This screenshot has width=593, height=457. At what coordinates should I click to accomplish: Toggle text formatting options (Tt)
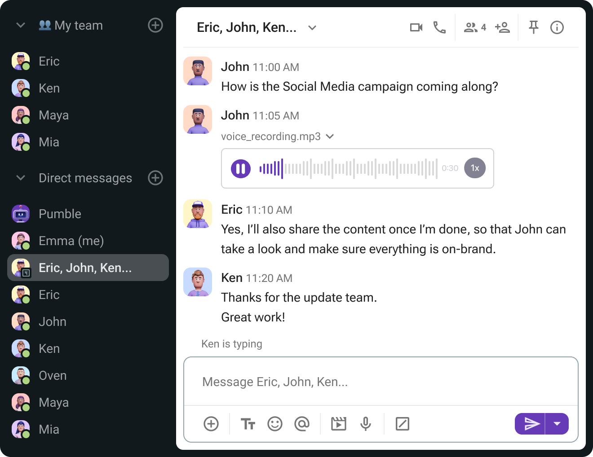point(248,424)
